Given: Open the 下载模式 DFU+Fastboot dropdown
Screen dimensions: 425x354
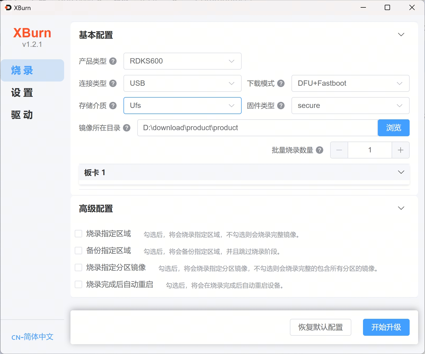Looking at the screenshot, I should 351,83.
